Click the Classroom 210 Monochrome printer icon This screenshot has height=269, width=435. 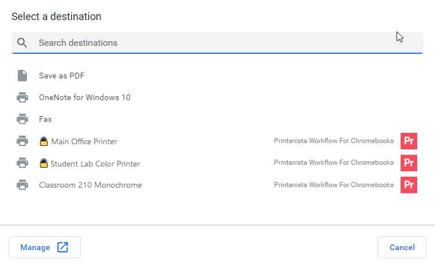(x=22, y=185)
